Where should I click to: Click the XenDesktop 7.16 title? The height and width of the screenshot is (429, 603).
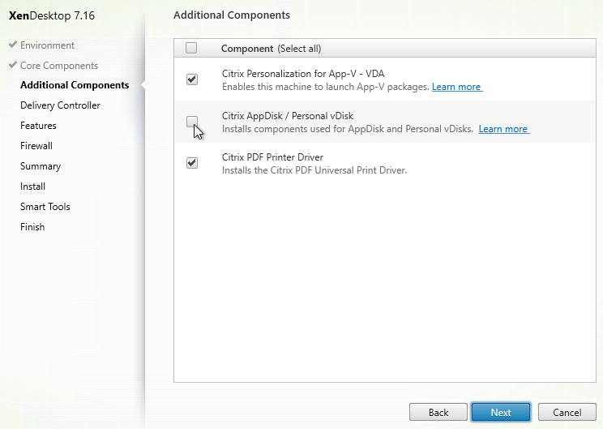pos(52,15)
